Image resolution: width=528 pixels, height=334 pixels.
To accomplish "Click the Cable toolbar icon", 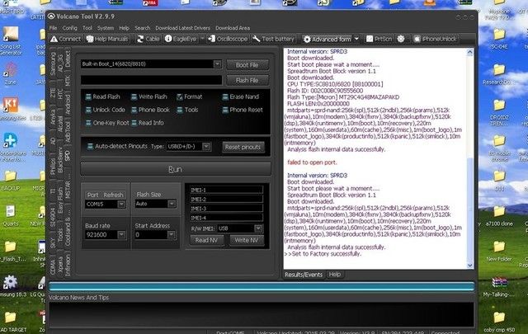I will 140,40.
